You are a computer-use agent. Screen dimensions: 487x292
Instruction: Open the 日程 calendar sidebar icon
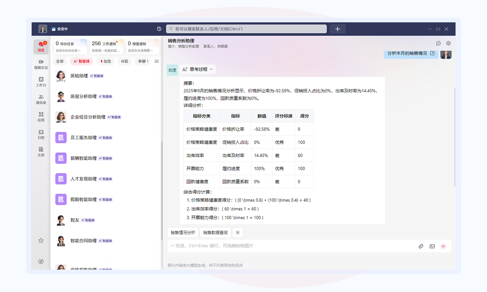(x=41, y=134)
